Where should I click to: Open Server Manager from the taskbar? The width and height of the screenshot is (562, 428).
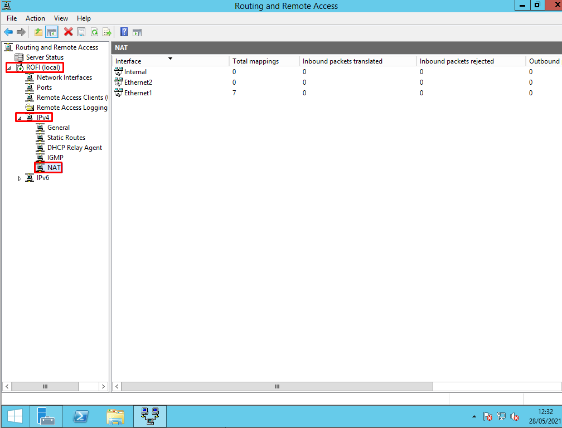click(x=46, y=416)
